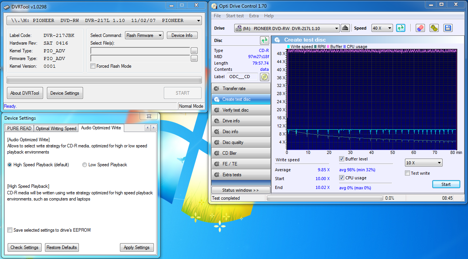
Task: Click the DVRTool flash progress bar
Action: pyautogui.click(x=104, y=80)
